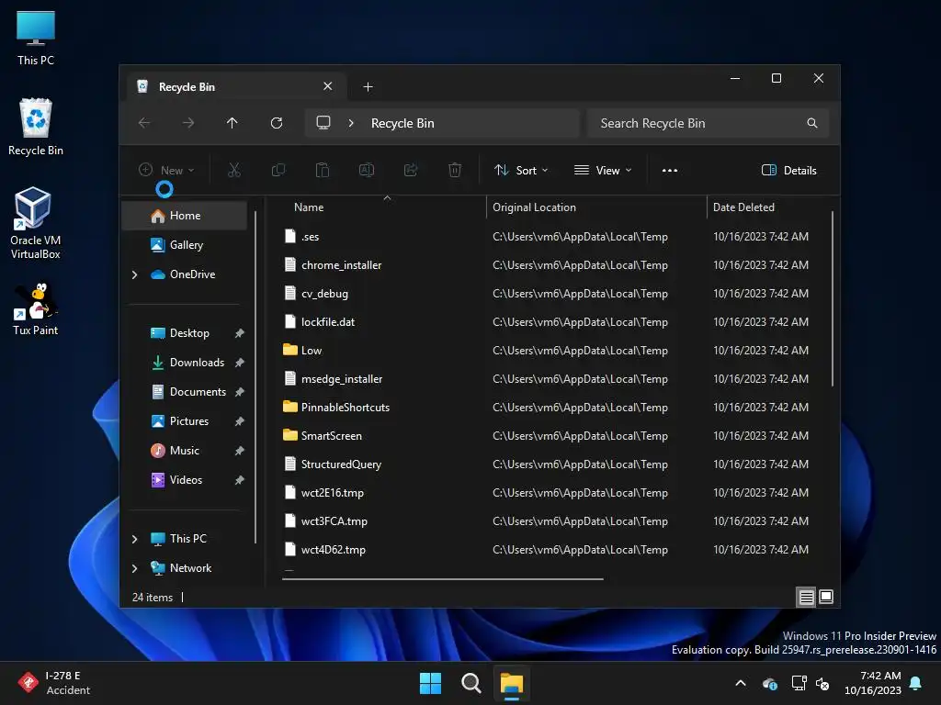941x705 pixels.
Task: Open taskbar Search
Action: [x=471, y=683]
